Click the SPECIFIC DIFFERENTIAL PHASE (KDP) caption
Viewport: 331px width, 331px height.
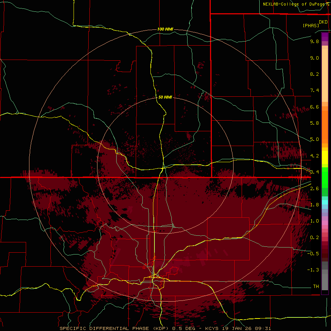(x=114, y=328)
